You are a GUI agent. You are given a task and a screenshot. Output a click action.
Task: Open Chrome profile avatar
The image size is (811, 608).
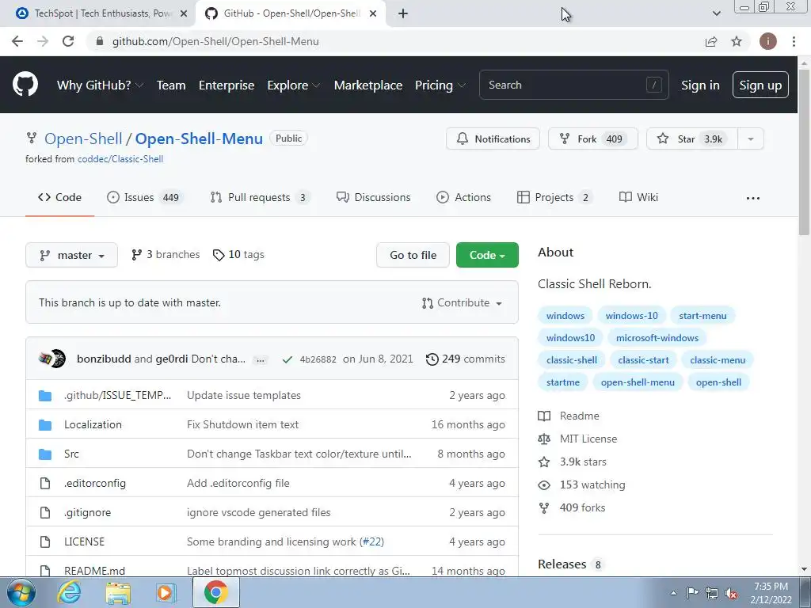[x=767, y=41]
